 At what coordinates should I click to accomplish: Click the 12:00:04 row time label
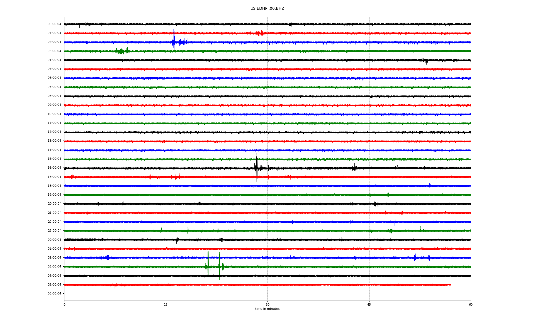54,132
